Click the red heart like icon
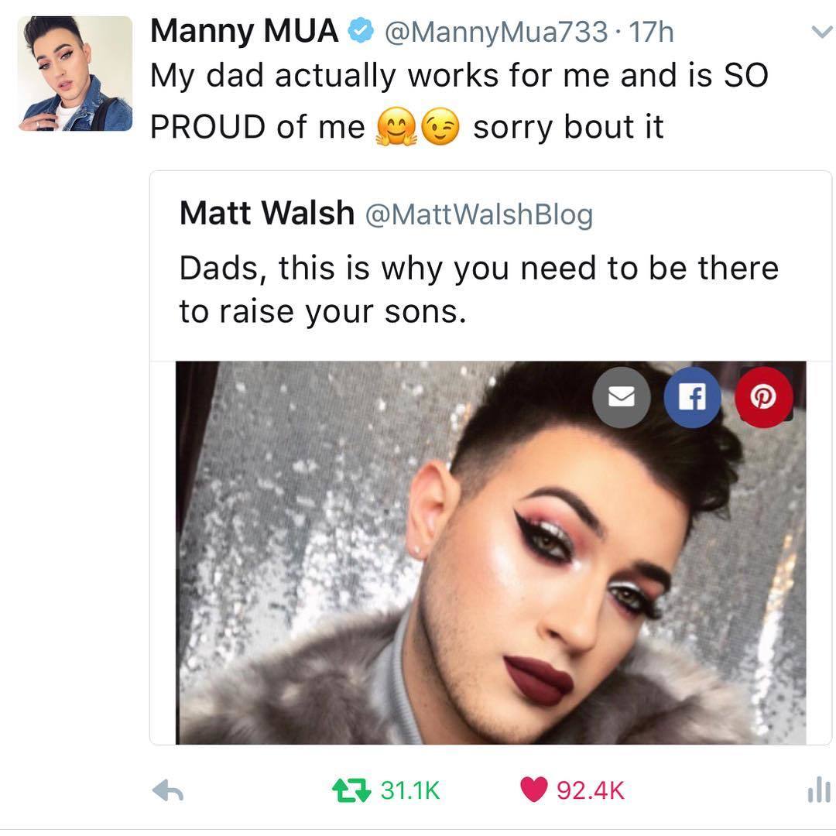 533,790
